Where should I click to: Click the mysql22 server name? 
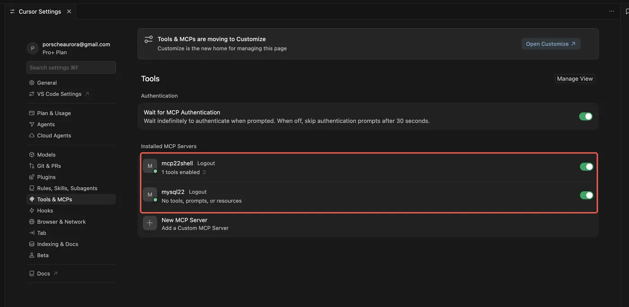click(x=173, y=192)
